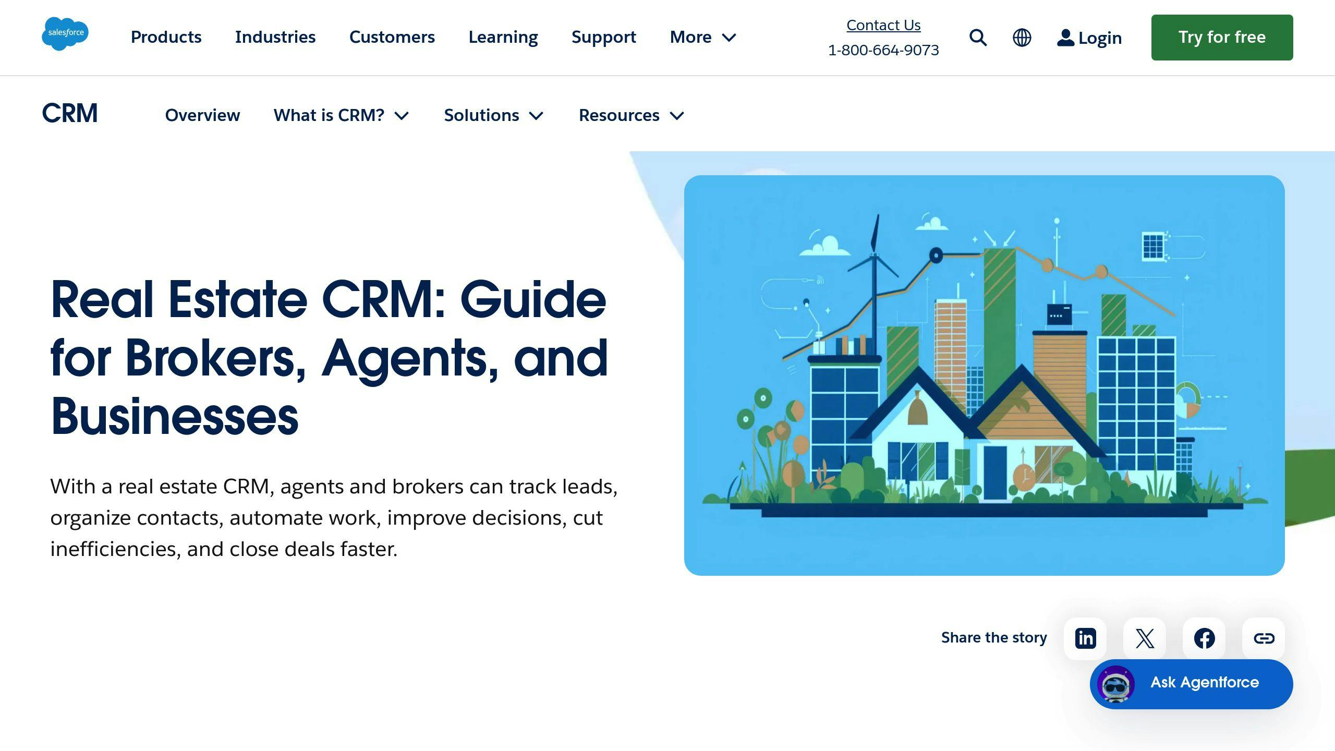Click the Share the story label
1335x751 pixels.
pyautogui.click(x=994, y=638)
